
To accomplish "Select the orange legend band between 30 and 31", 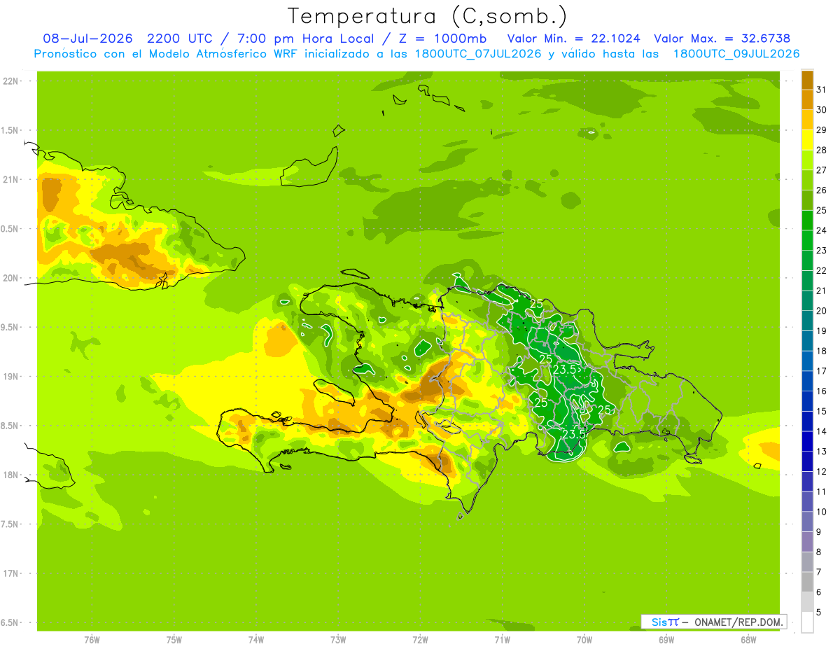I will pos(807,99).
